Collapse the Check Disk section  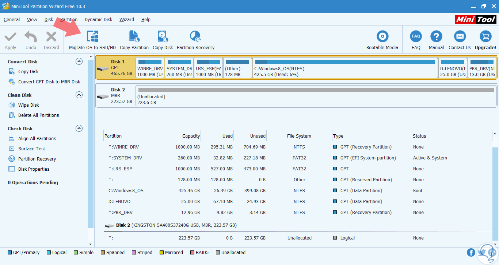tap(79, 128)
